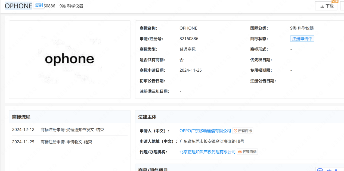The width and height of the screenshot is (344, 171).
Task: Click the 9类 科学仪器 text in the header
Action: 71,6
